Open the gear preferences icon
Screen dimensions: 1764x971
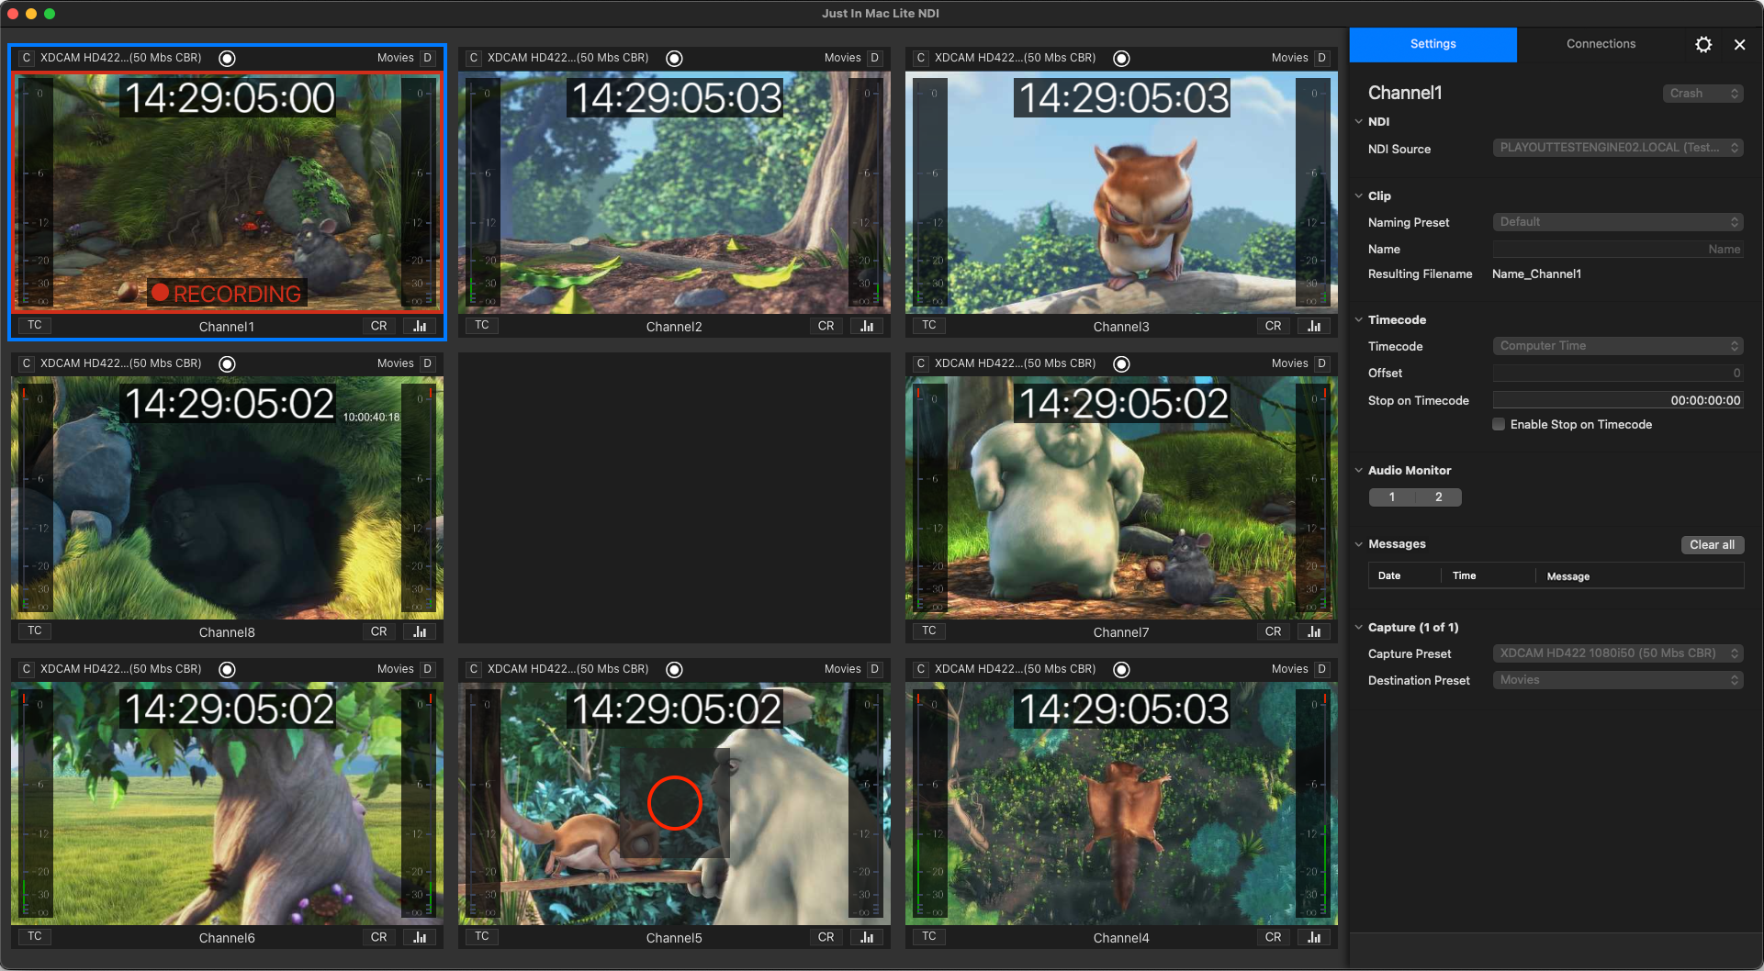(x=1703, y=44)
